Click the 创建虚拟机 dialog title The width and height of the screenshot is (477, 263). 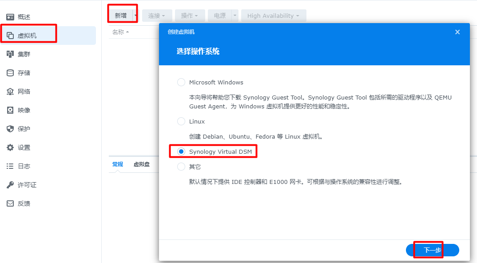[x=181, y=32]
